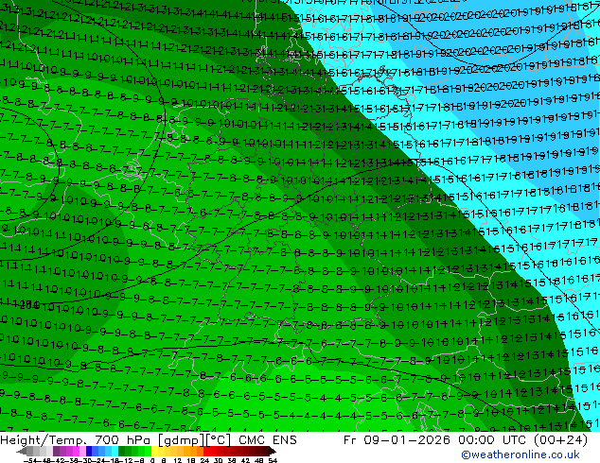
Task: Click the legend's right dark-red arrow end
Action: pos(272,451)
